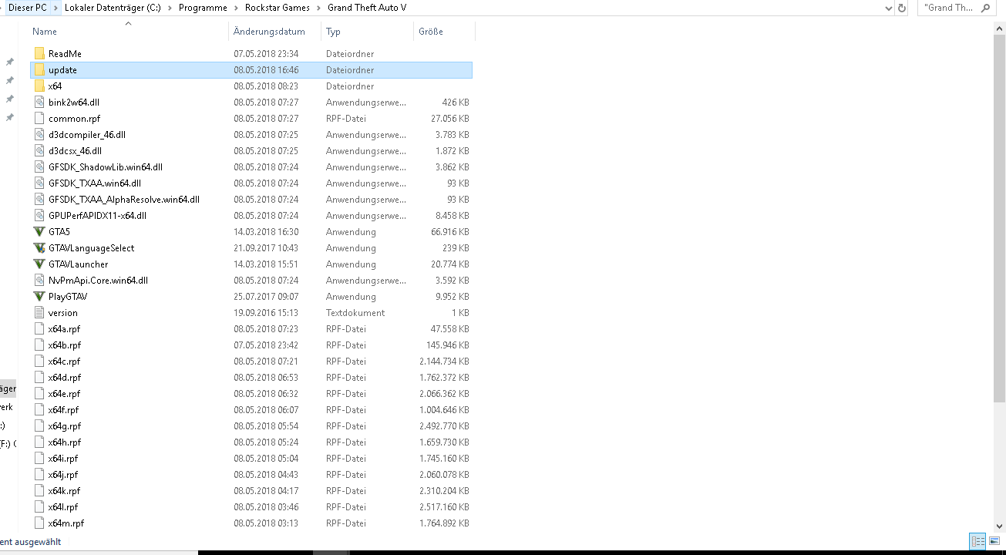Select the common.rpf file icon

click(x=40, y=118)
